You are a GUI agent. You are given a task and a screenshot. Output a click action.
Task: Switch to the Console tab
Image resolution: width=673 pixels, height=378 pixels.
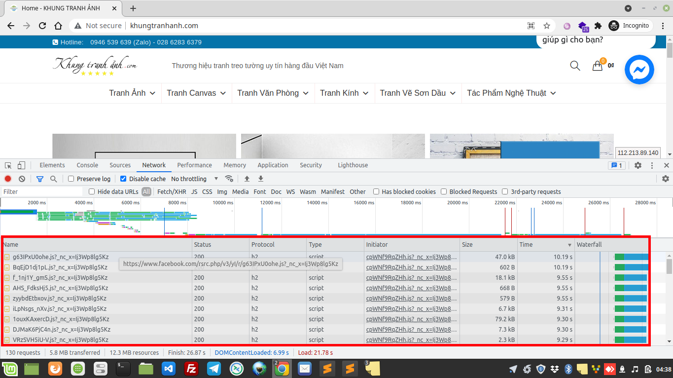87,165
